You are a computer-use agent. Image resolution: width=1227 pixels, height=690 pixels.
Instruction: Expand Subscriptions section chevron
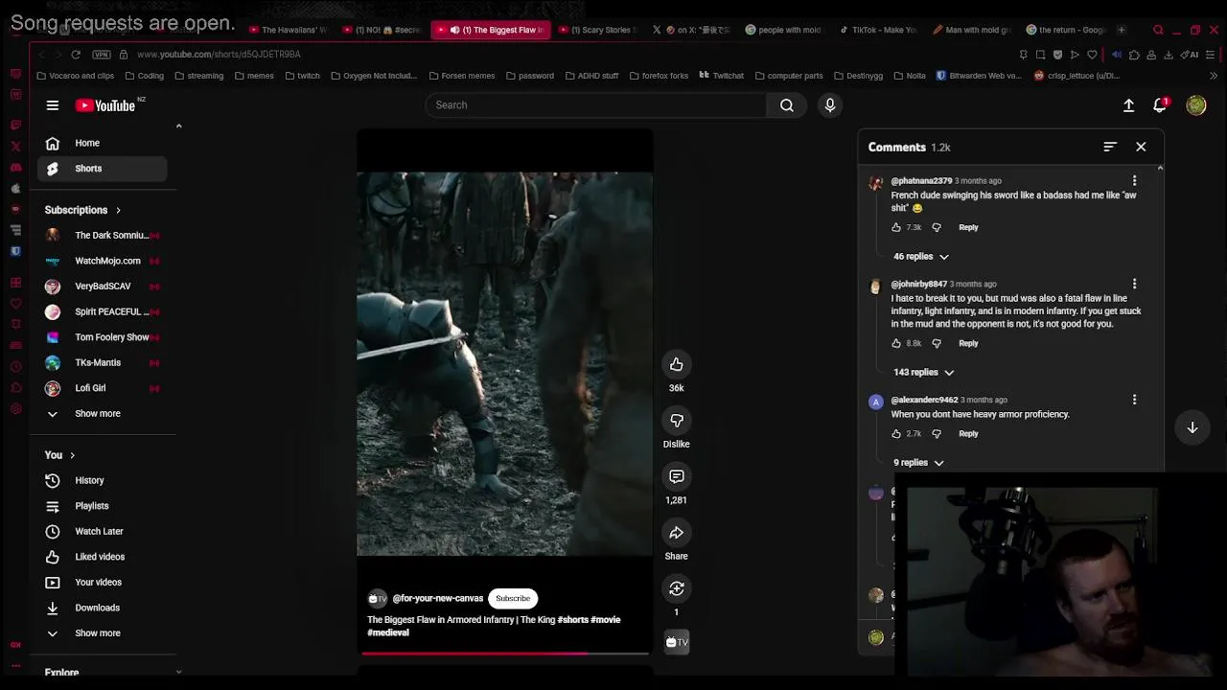click(118, 210)
